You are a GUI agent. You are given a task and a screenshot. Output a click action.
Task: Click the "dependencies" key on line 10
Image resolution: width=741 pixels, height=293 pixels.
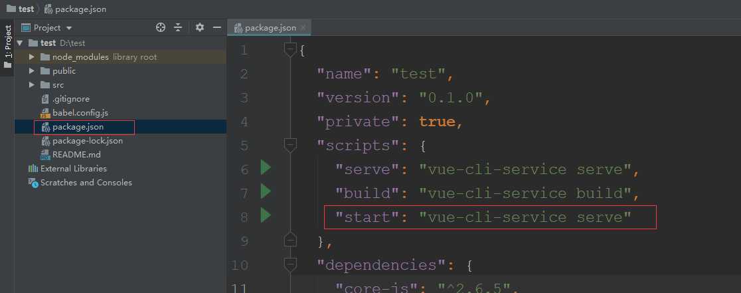coord(382,265)
